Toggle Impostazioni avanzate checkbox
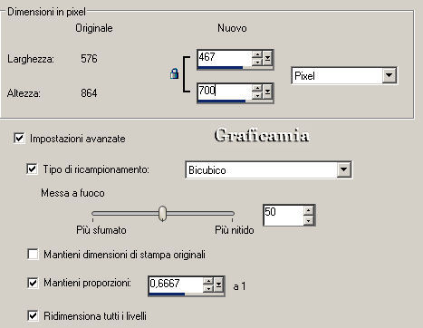423x328 pixels. (x=19, y=139)
